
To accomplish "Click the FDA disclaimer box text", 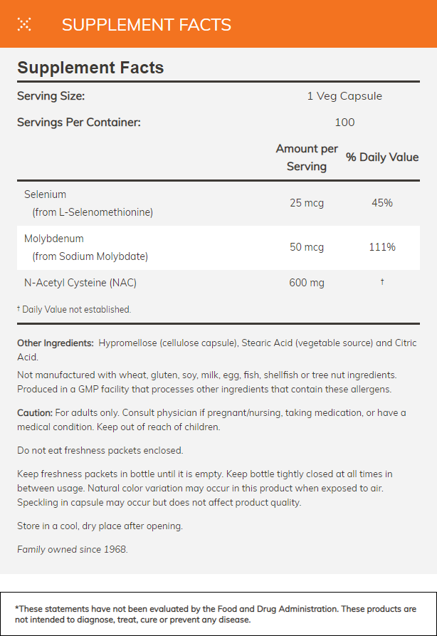I will coord(216,614).
